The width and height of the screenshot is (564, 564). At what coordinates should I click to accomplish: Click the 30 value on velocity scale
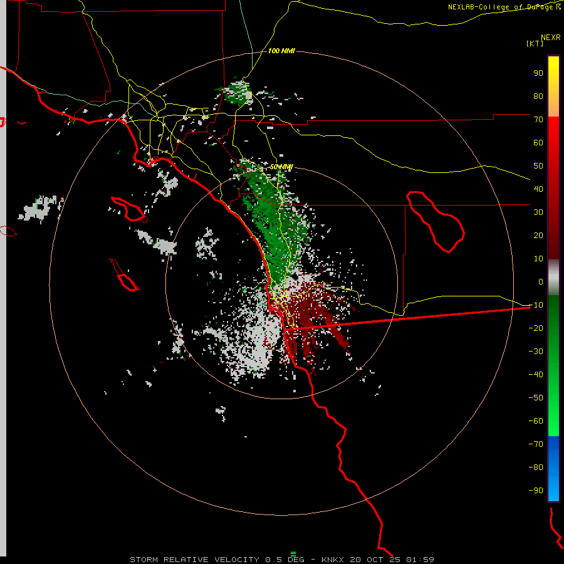(538, 212)
